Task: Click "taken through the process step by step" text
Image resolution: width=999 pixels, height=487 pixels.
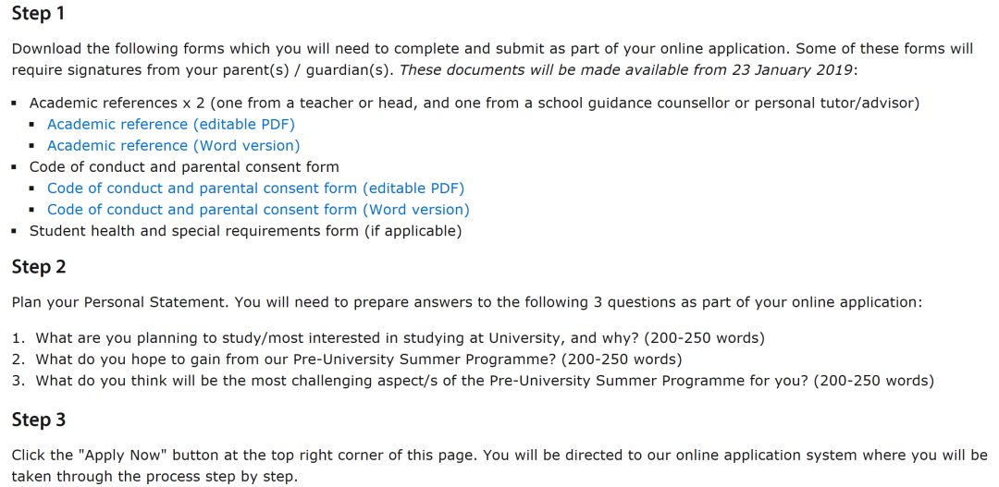Action: [154, 477]
